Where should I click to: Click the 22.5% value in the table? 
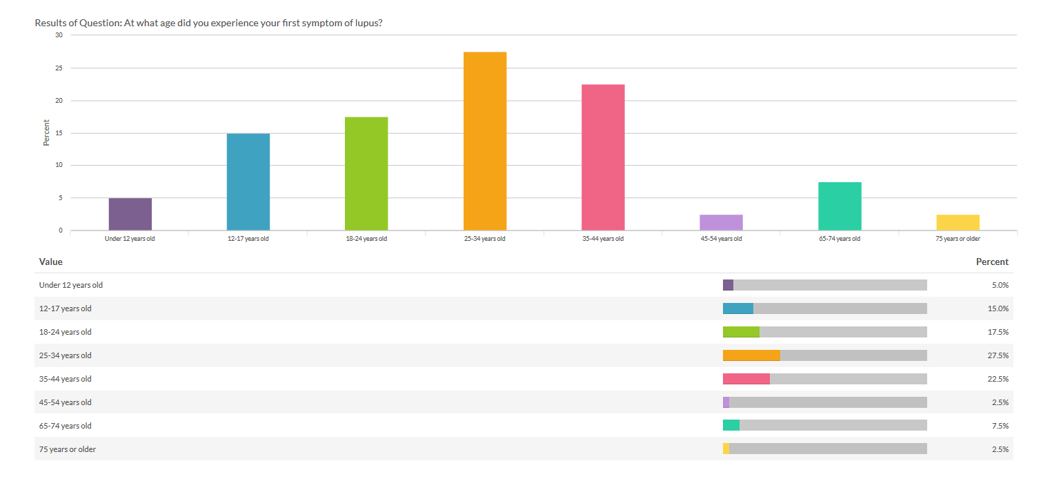(998, 379)
